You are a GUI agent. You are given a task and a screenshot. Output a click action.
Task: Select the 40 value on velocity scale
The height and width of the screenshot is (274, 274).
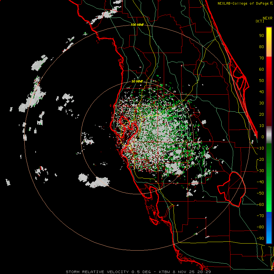pos(262,92)
